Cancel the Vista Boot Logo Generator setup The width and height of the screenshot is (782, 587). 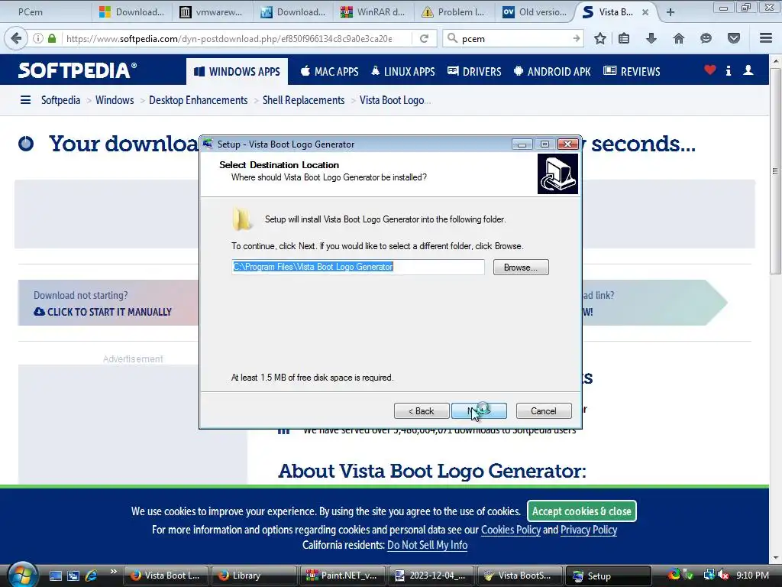544,410
